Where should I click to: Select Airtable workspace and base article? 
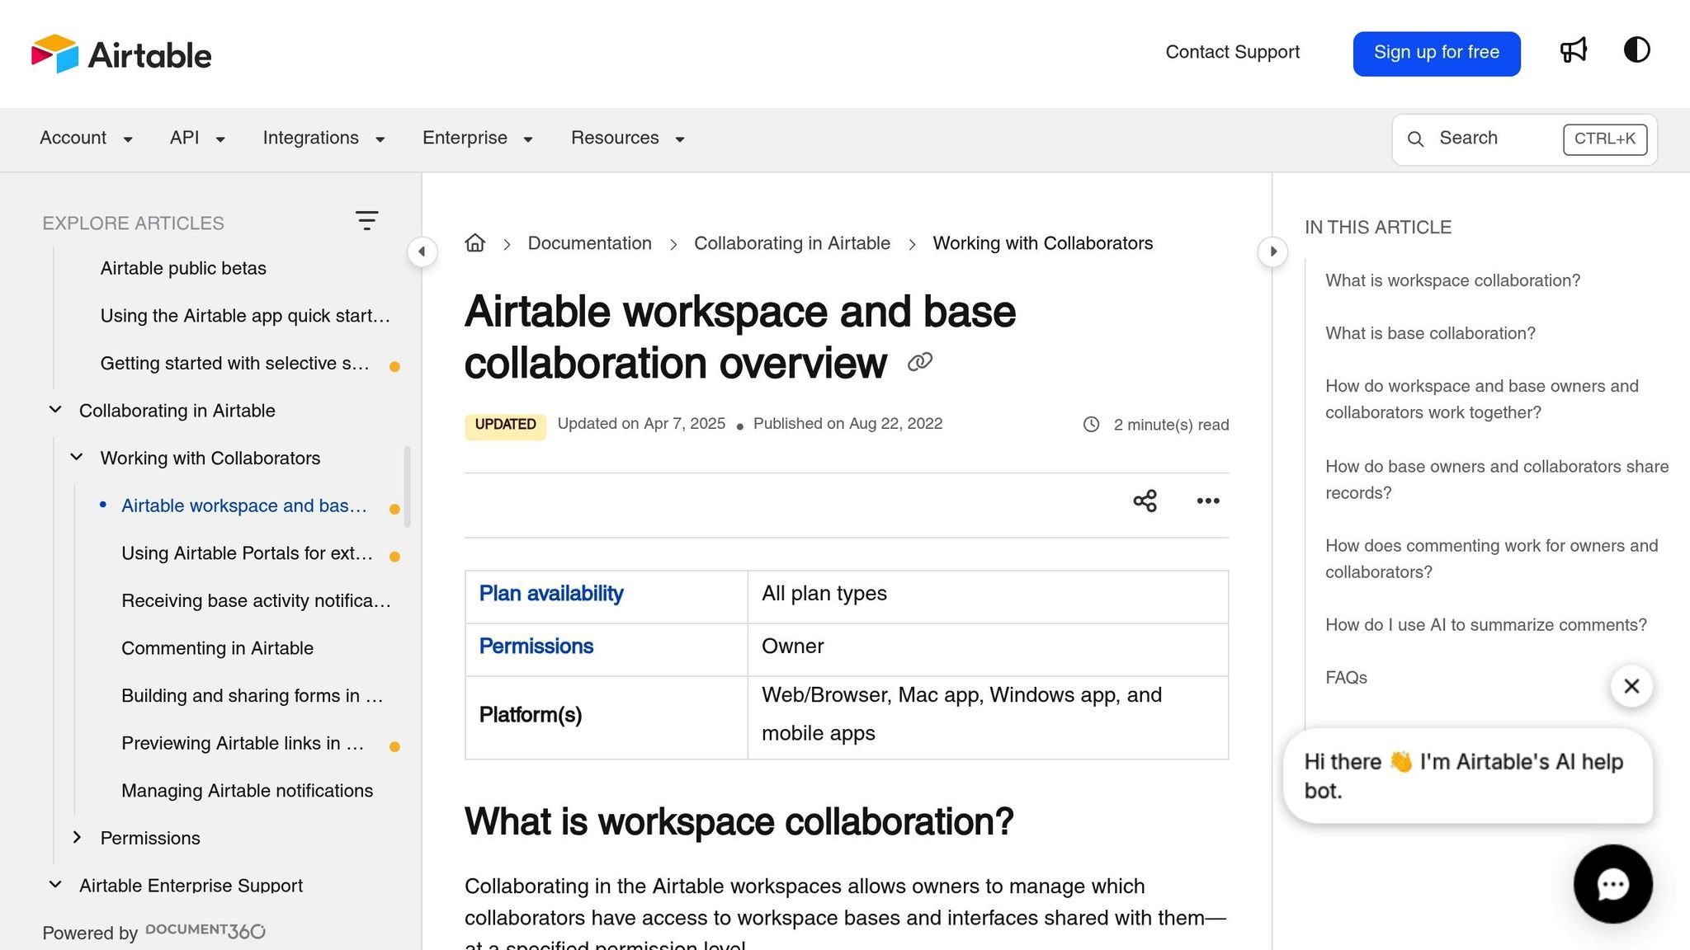[244, 506]
